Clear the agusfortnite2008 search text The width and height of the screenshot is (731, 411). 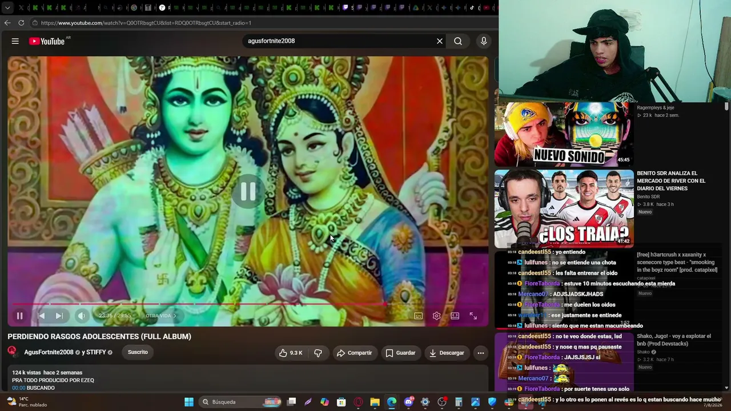point(440,41)
